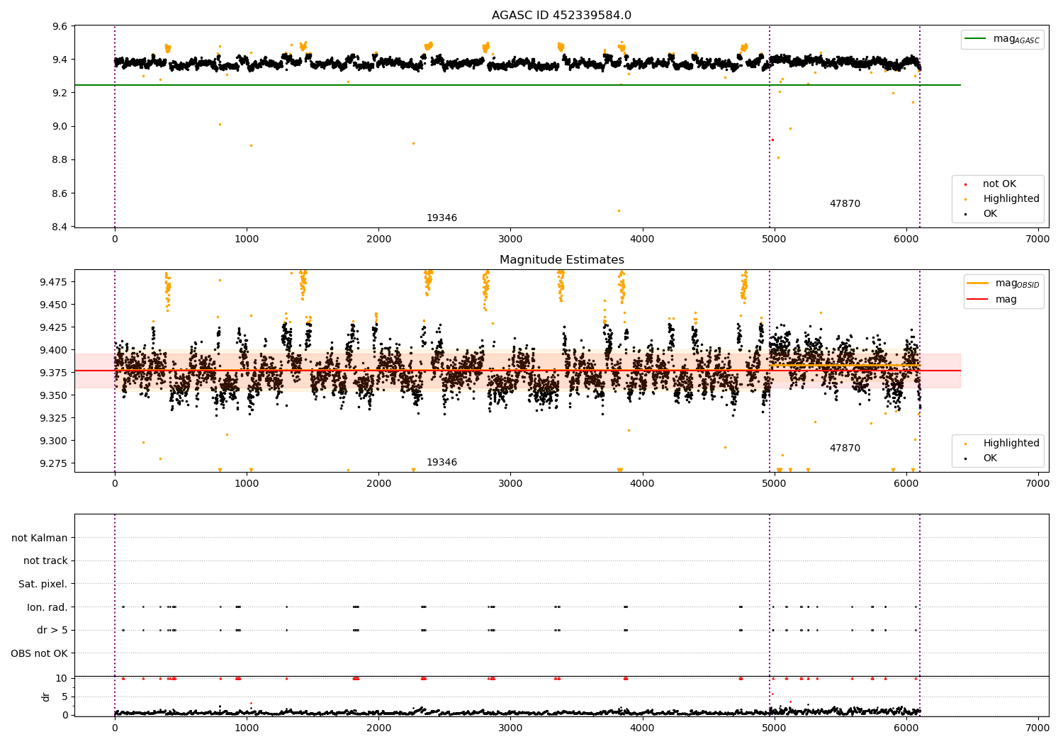Click the '10' tick on the dr axis
This screenshot has height=744, width=1063.
tap(62, 678)
